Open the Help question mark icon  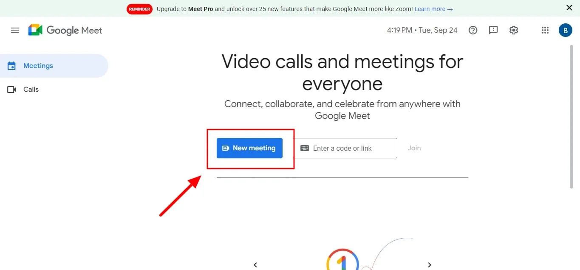pyautogui.click(x=473, y=30)
